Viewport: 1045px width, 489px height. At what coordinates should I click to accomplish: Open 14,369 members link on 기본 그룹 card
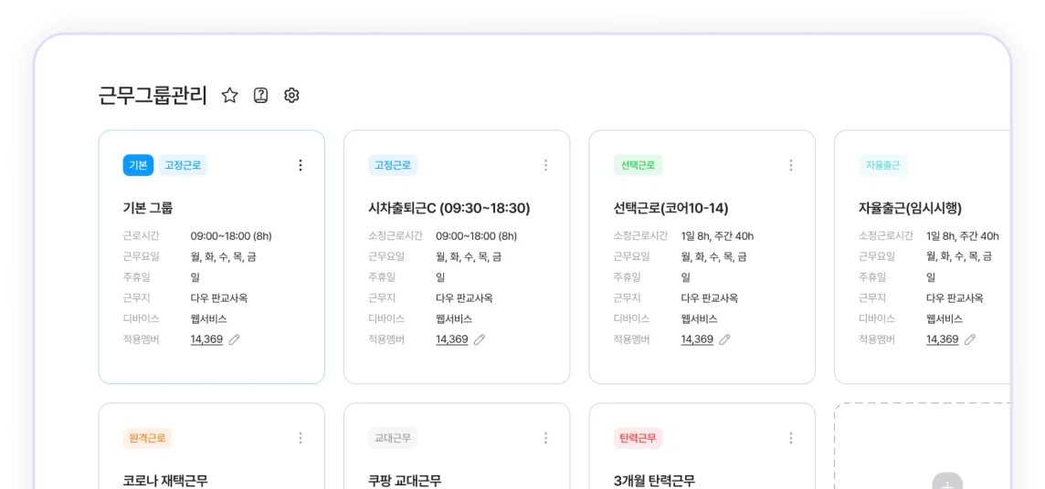pyautogui.click(x=206, y=339)
